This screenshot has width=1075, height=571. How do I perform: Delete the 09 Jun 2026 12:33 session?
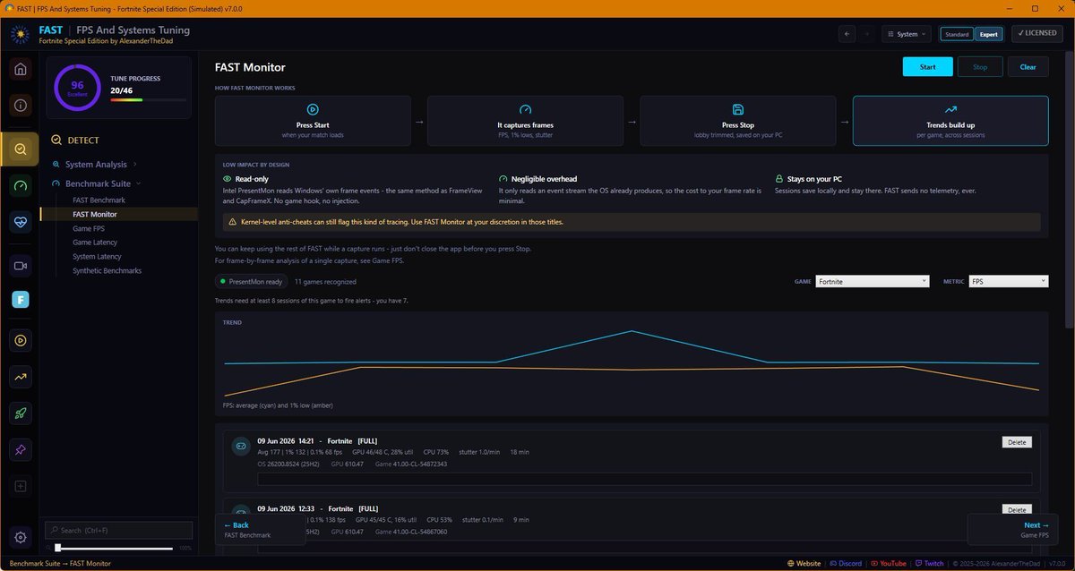tap(1017, 509)
